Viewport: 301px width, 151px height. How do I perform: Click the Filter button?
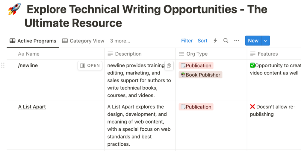pyautogui.click(x=187, y=41)
